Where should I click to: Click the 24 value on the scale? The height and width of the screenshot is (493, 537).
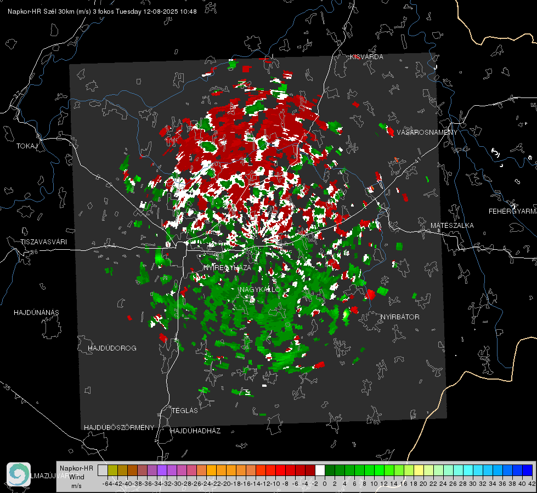click(x=443, y=484)
